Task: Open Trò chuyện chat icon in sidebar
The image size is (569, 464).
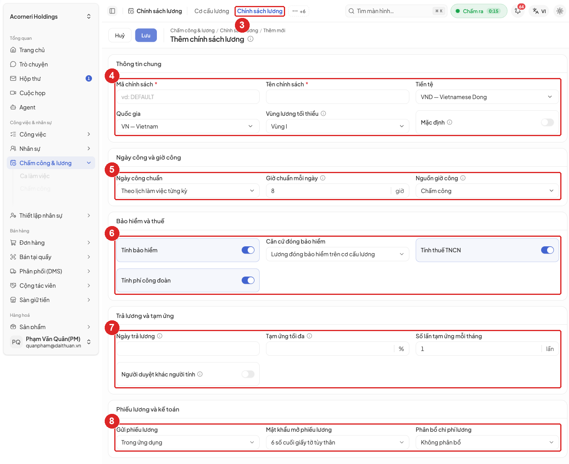Action: (x=13, y=64)
